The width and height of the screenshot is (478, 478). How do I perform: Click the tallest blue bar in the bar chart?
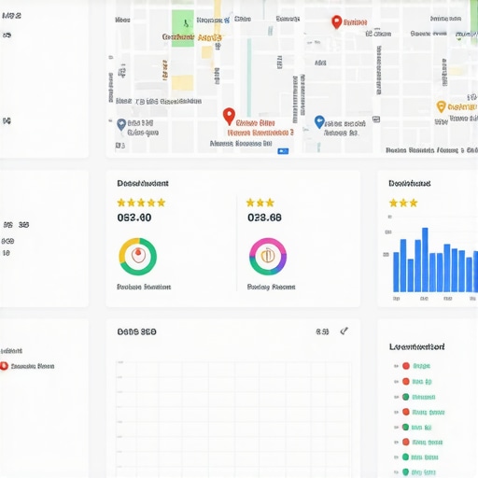(425, 260)
